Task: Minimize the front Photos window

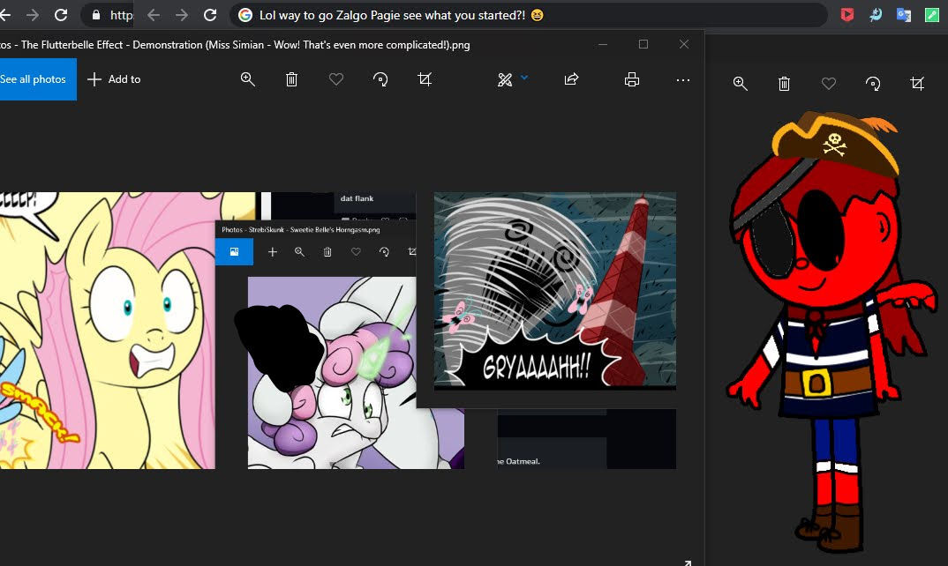Action: [x=603, y=44]
